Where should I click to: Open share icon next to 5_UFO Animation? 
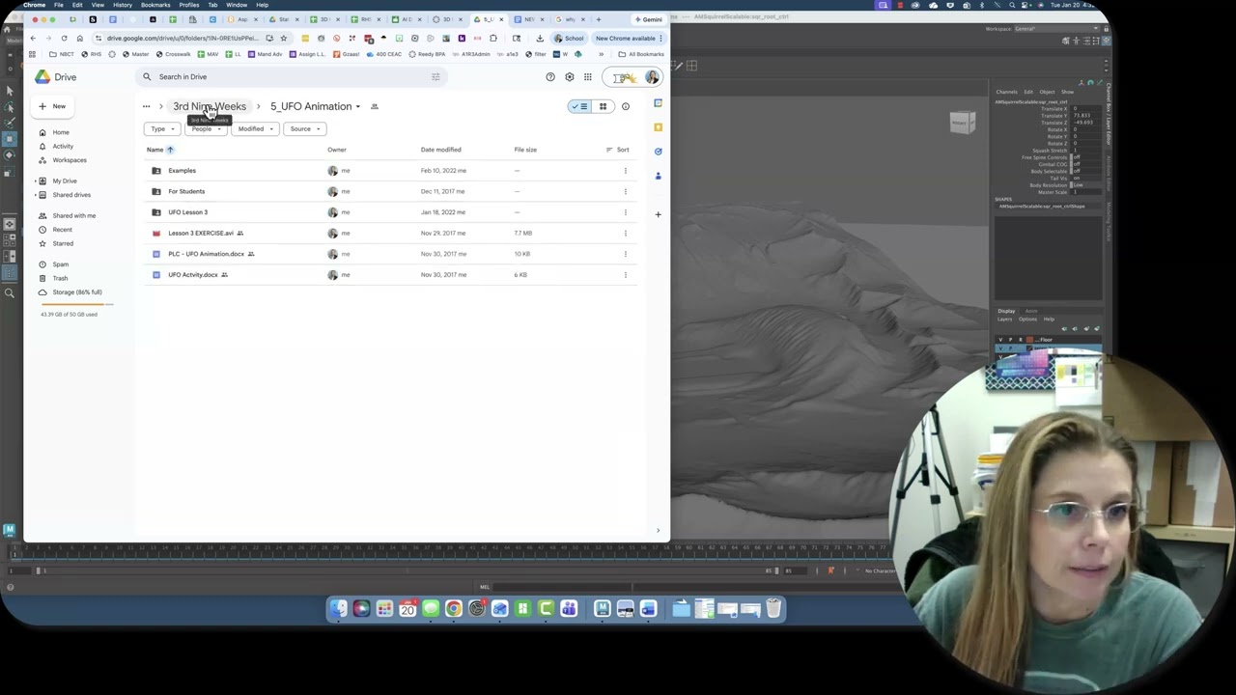coord(375,106)
